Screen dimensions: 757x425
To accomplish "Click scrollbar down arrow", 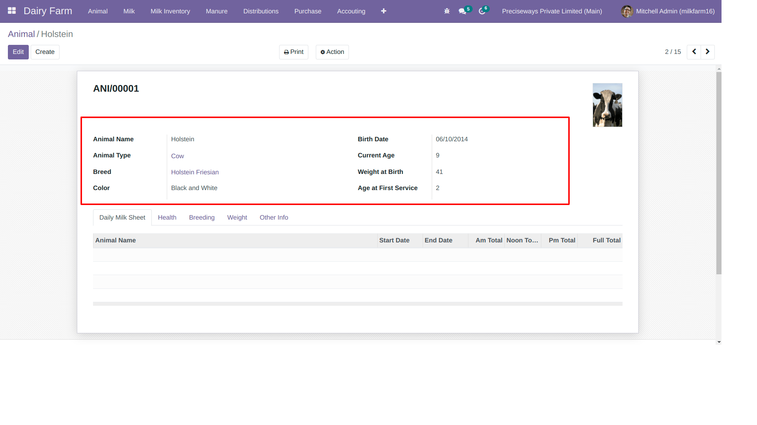I will pyautogui.click(x=719, y=342).
